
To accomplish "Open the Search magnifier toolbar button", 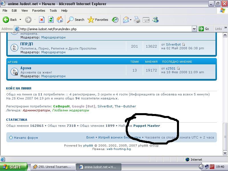I will tap(76, 20).
